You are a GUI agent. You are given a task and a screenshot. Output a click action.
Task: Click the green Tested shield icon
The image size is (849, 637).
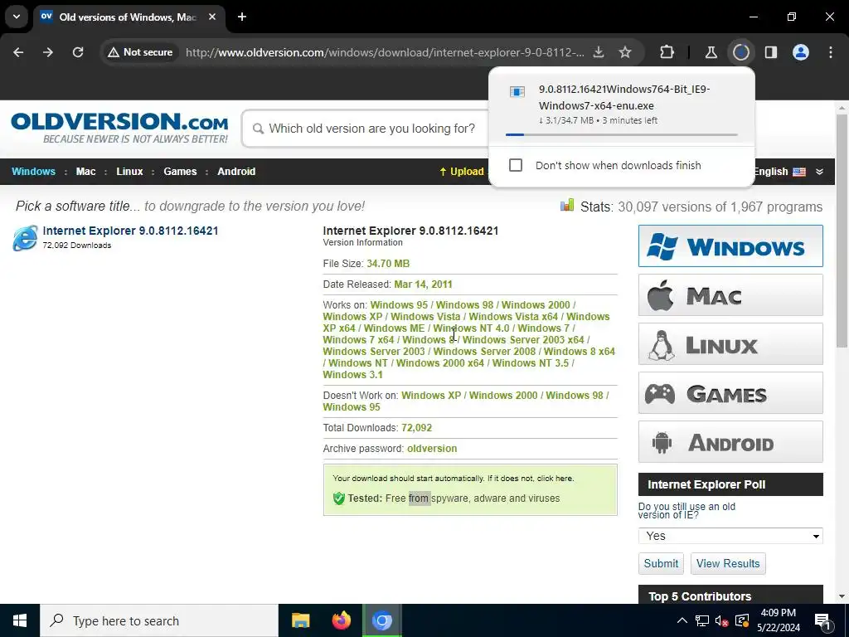pyautogui.click(x=339, y=498)
